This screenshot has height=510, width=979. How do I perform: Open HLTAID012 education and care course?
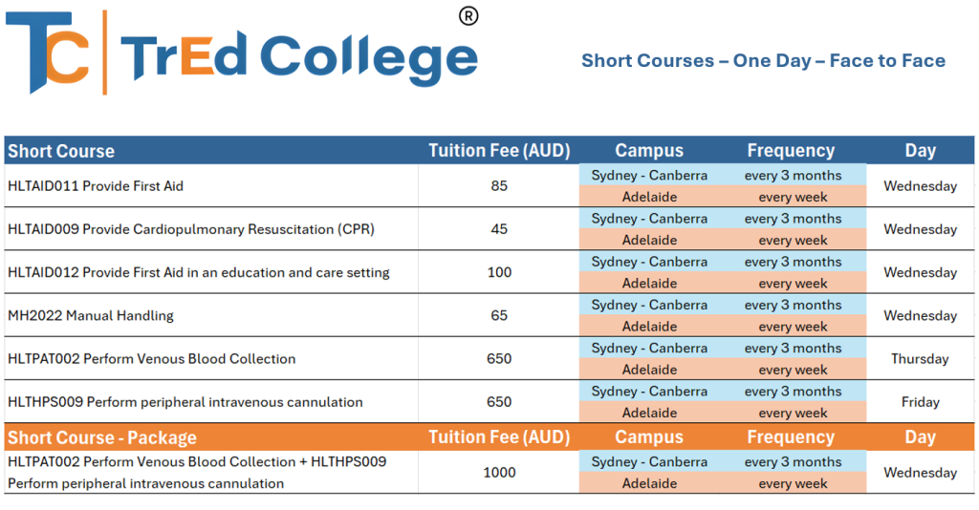pos(198,272)
